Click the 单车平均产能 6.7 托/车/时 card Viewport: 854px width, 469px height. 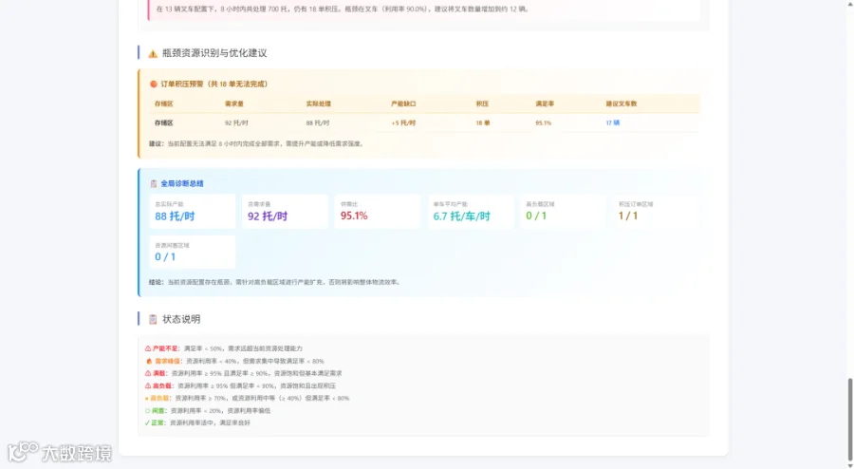coord(471,212)
